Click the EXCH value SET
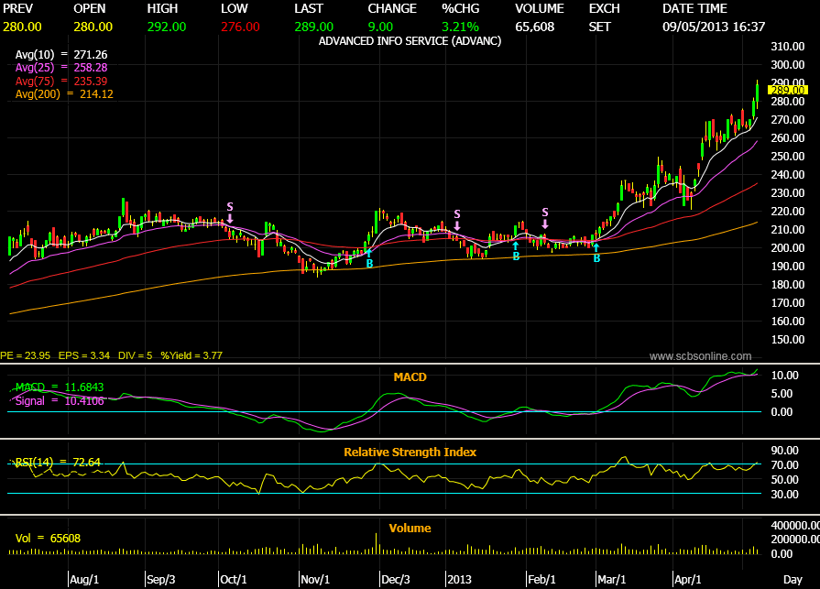Image resolution: width=820 pixels, height=589 pixels. [x=599, y=27]
